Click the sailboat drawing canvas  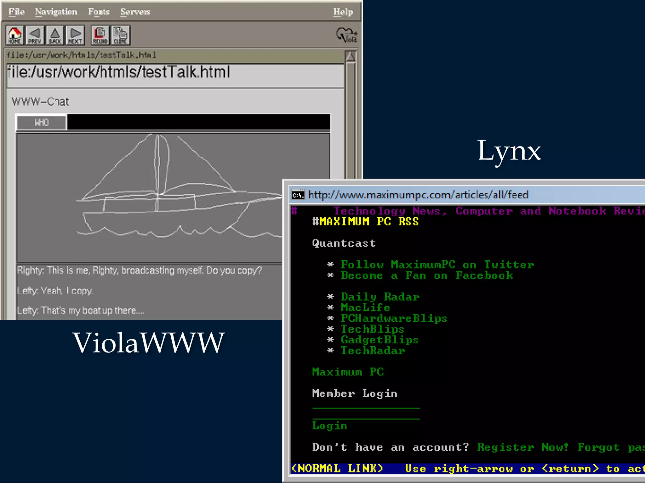pos(150,197)
